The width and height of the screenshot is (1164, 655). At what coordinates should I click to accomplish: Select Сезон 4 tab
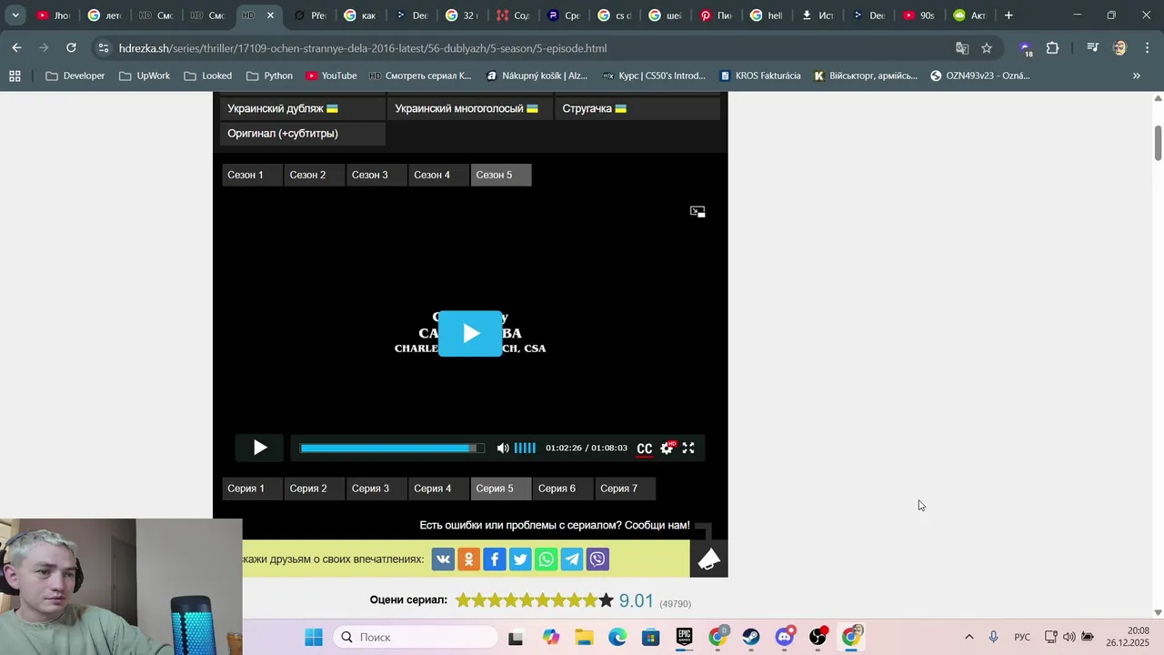click(x=438, y=175)
